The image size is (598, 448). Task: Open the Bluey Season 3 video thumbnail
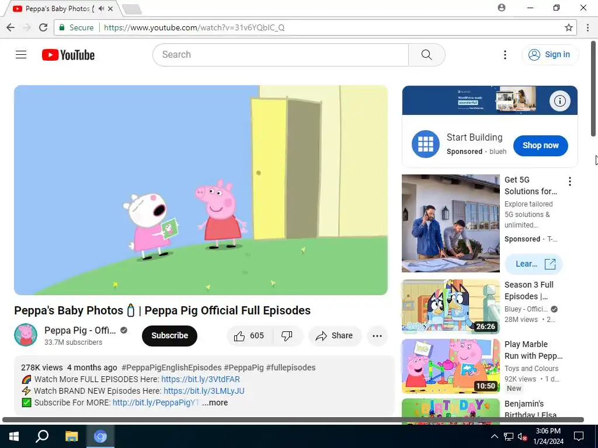(450, 307)
